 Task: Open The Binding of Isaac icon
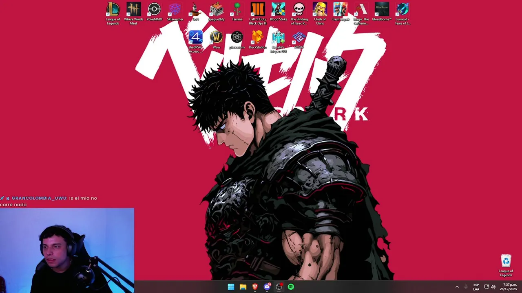299,13
